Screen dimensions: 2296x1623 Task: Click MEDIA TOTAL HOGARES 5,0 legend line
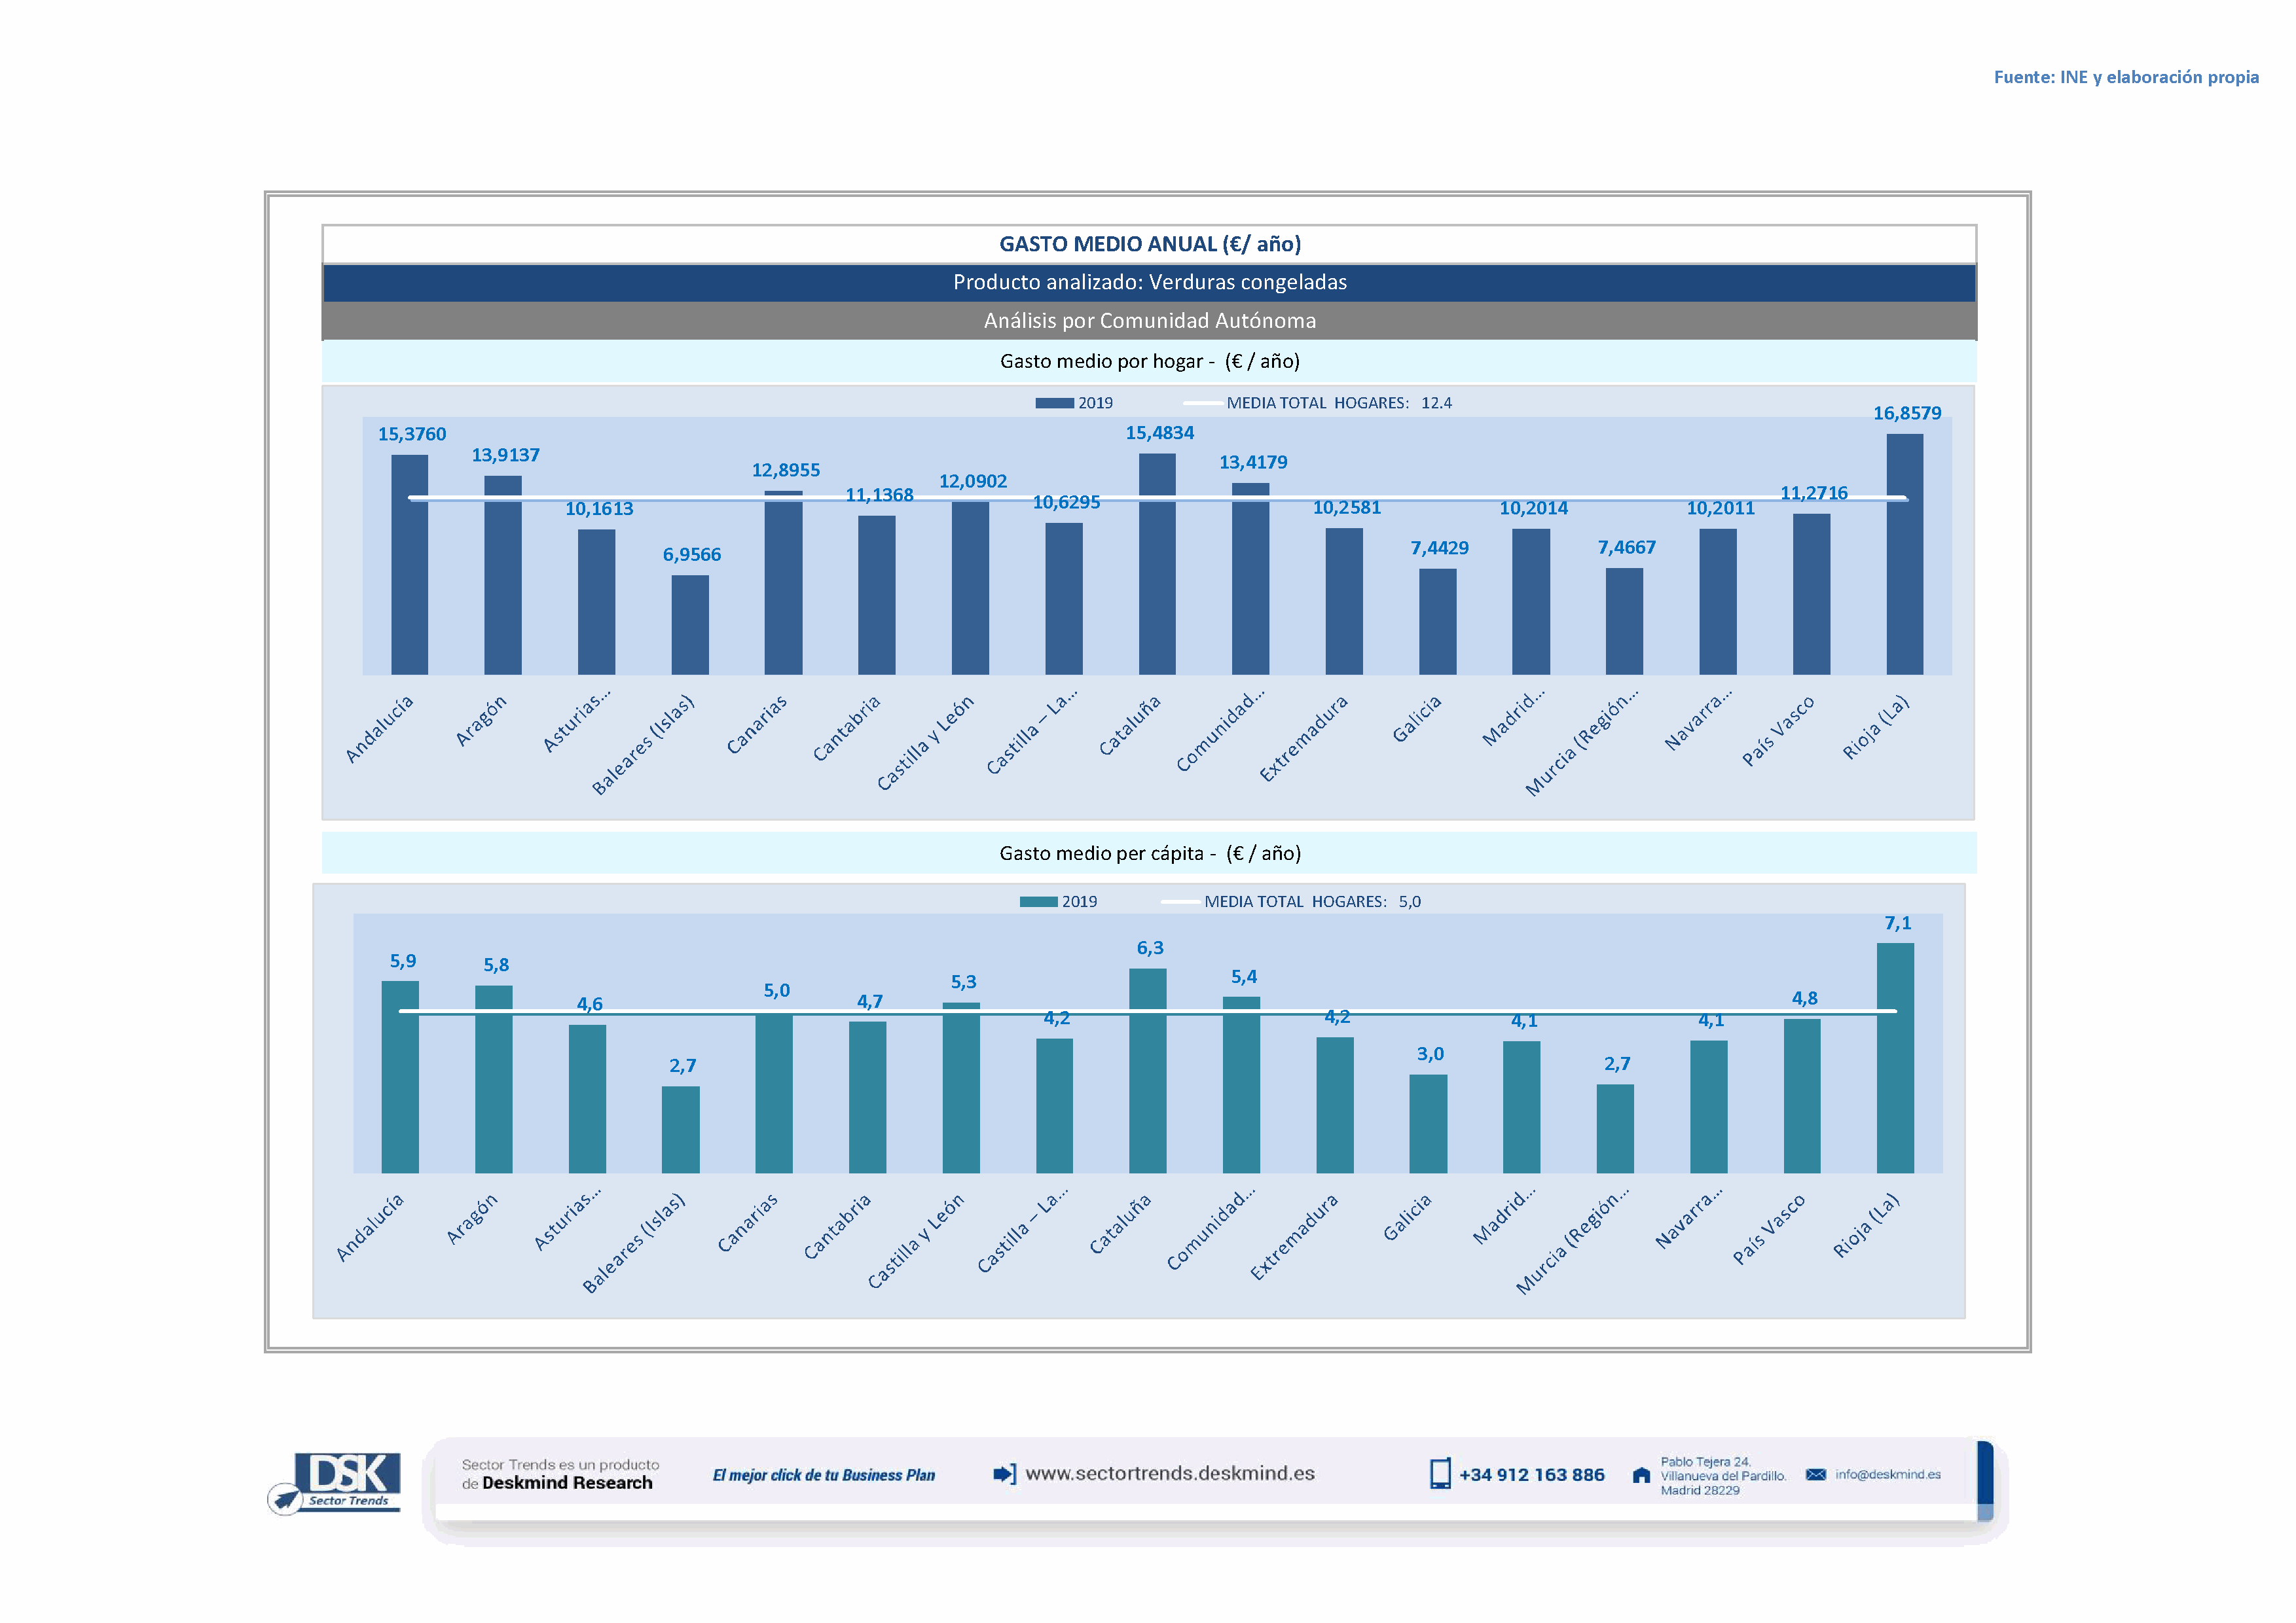point(1180,901)
